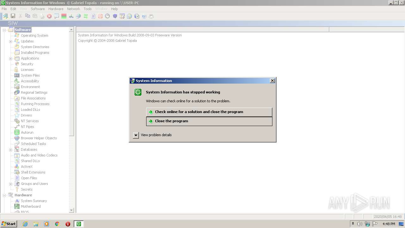This screenshot has width=405, height=228.
Task: Select the Motherboard tree item
Action: [x=31, y=206]
